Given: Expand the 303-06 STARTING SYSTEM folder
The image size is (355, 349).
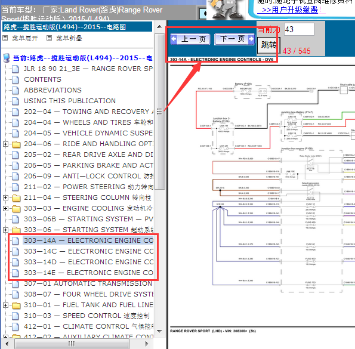Looking at the screenshot, I should [5, 230].
